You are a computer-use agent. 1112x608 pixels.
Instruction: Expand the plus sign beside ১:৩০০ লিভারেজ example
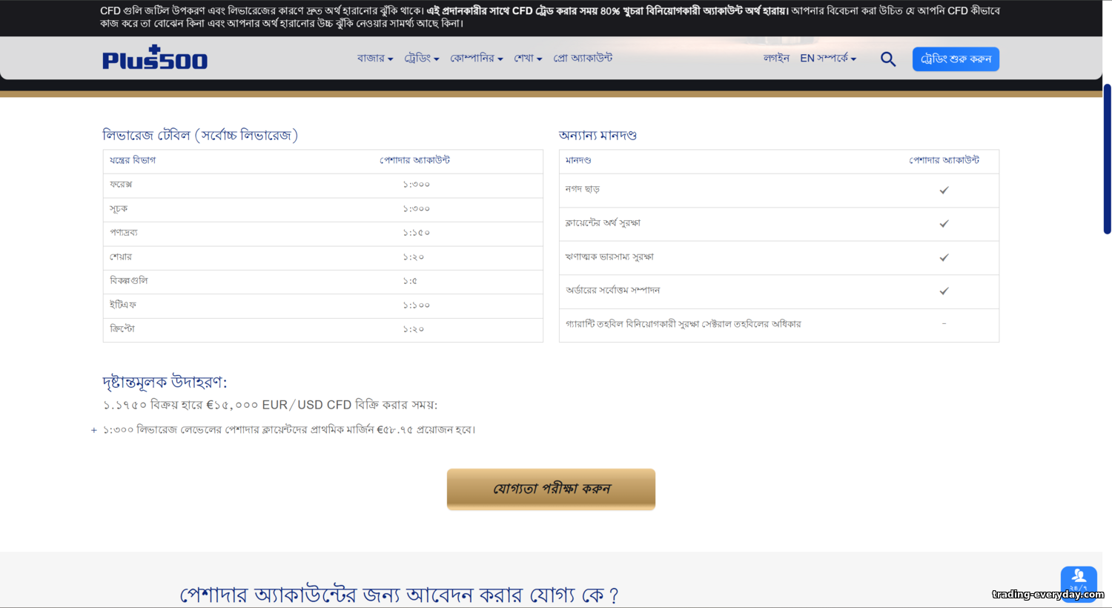point(94,430)
